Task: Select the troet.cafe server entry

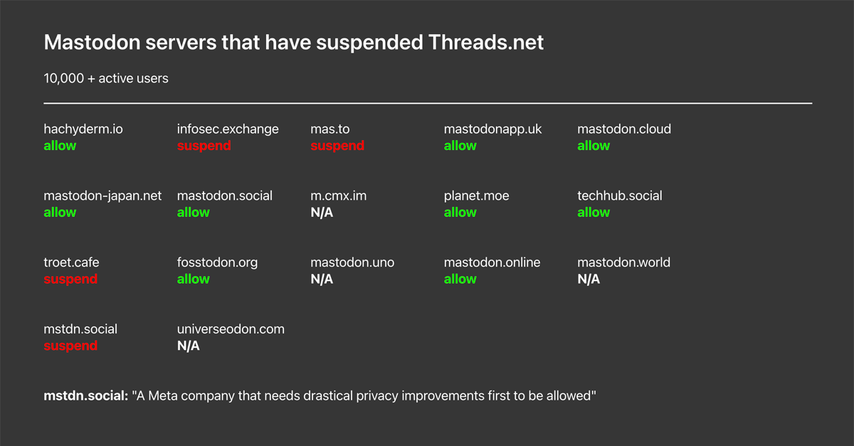Action: click(x=71, y=262)
